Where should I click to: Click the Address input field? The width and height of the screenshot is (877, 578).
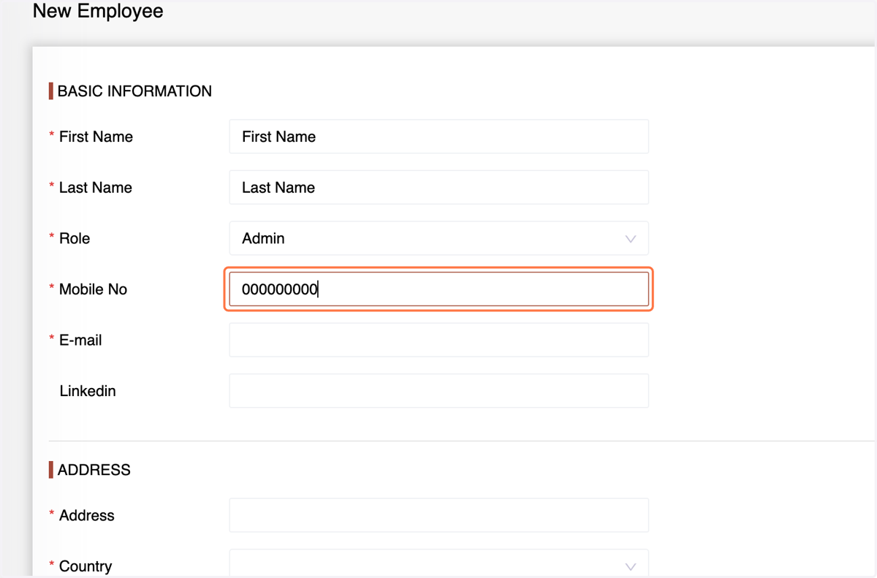(438, 515)
